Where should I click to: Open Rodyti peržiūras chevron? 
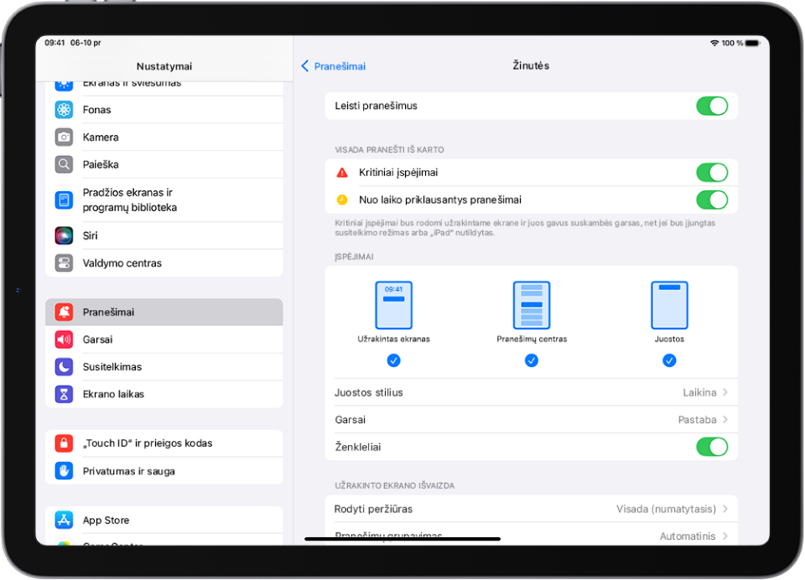725,509
